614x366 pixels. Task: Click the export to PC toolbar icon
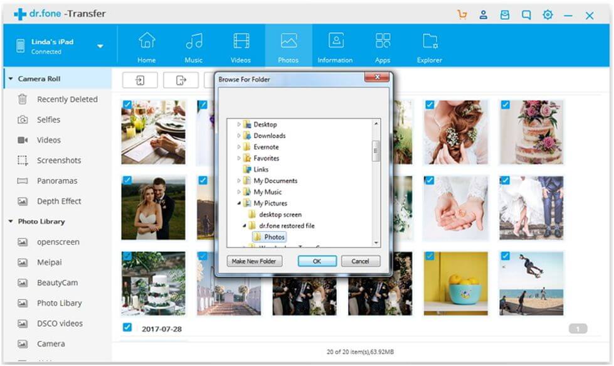pyautogui.click(x=181, y=80)
